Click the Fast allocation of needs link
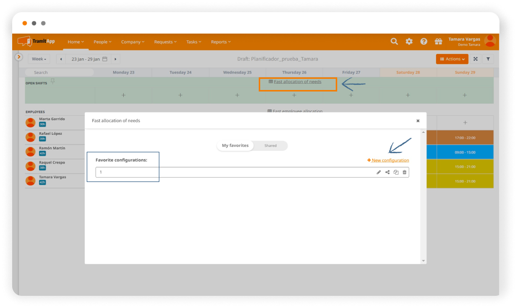The width and height of the screenshot is (517, 308). (297, 82)
